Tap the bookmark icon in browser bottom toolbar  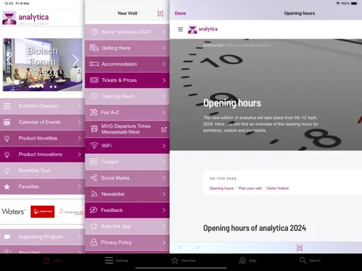click(300, 247)
